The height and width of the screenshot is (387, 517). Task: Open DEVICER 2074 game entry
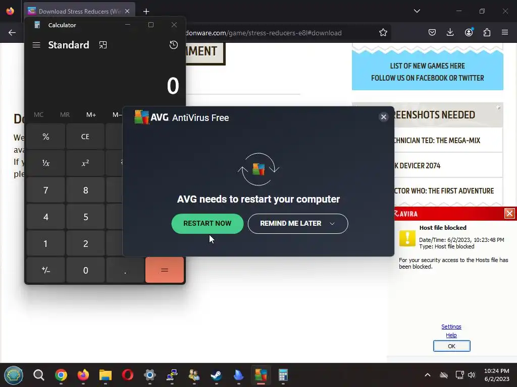(x=448, y=165)
